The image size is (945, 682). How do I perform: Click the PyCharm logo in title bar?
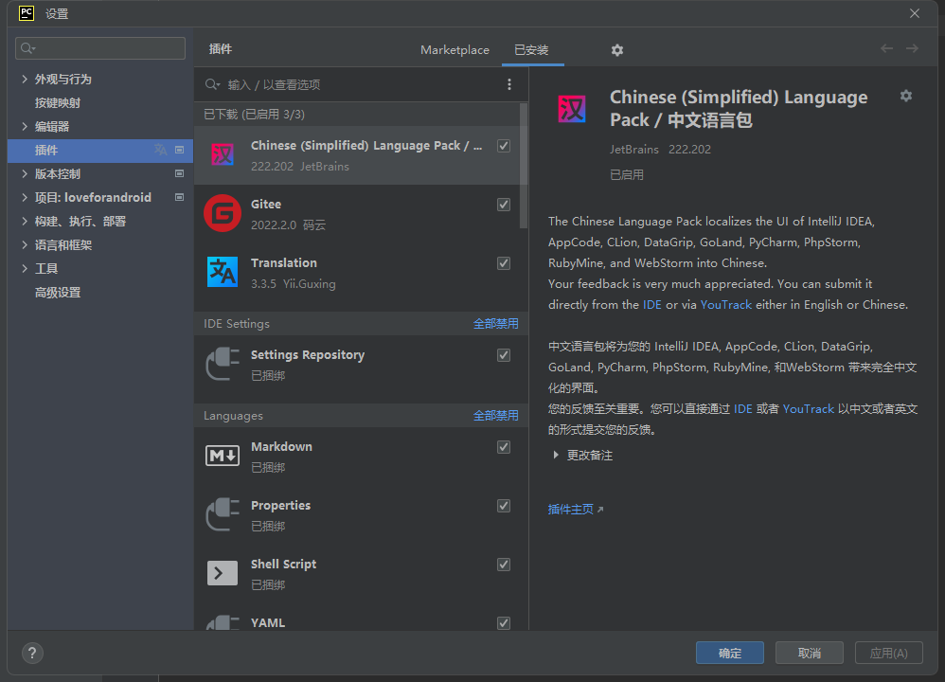point(27,12)
